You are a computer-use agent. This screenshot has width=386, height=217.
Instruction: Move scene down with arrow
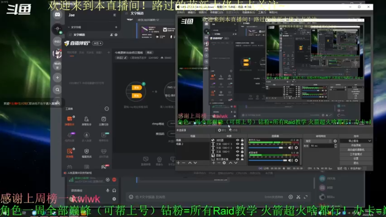point(195,163)
